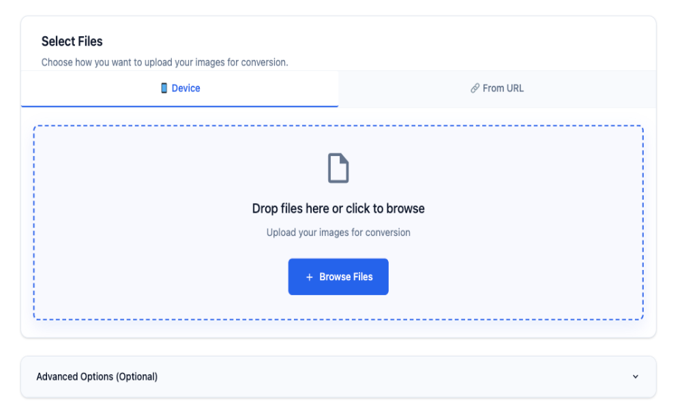The width and height of the screenshot is (682, 409).
Task: Click the middle of the Advanced Options bar
Action: [338, 376]
